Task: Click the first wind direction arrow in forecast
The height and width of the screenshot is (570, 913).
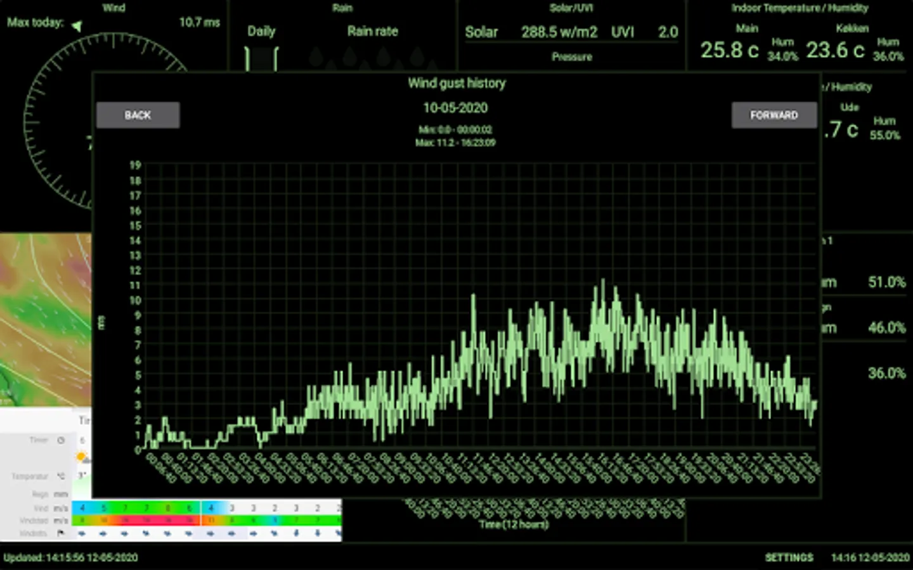Action: click(x=82, y=533)
